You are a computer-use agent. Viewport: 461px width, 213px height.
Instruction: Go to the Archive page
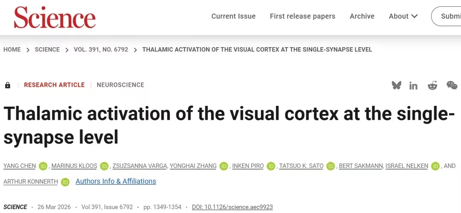coord(362,16)
